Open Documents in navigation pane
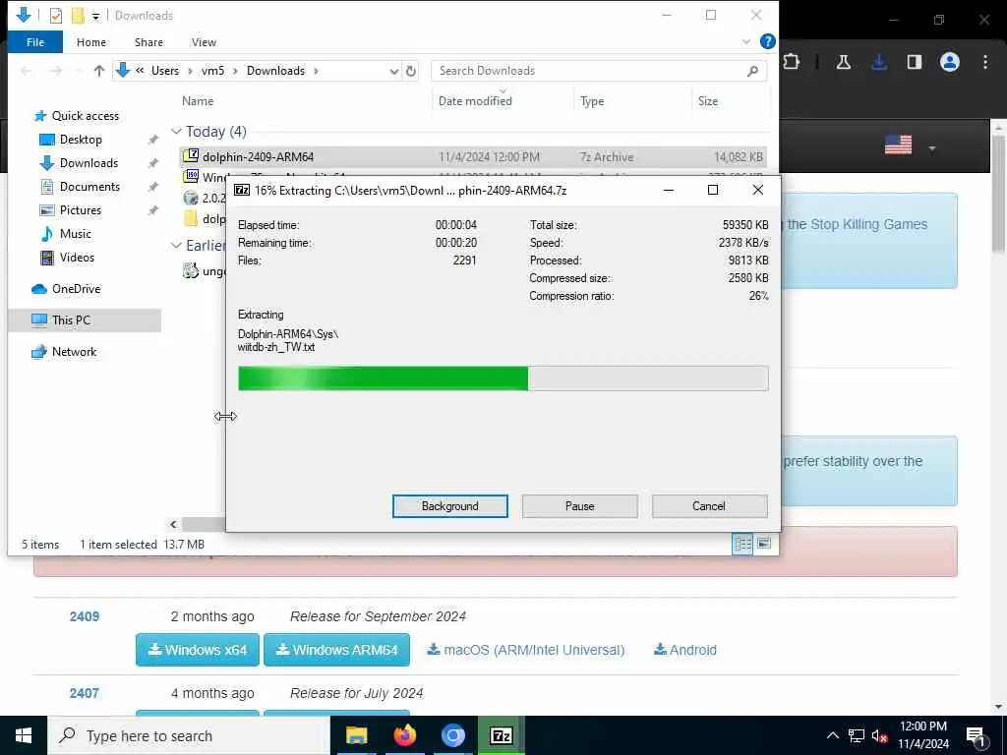 pyautogui.click(x=89, y=187)
